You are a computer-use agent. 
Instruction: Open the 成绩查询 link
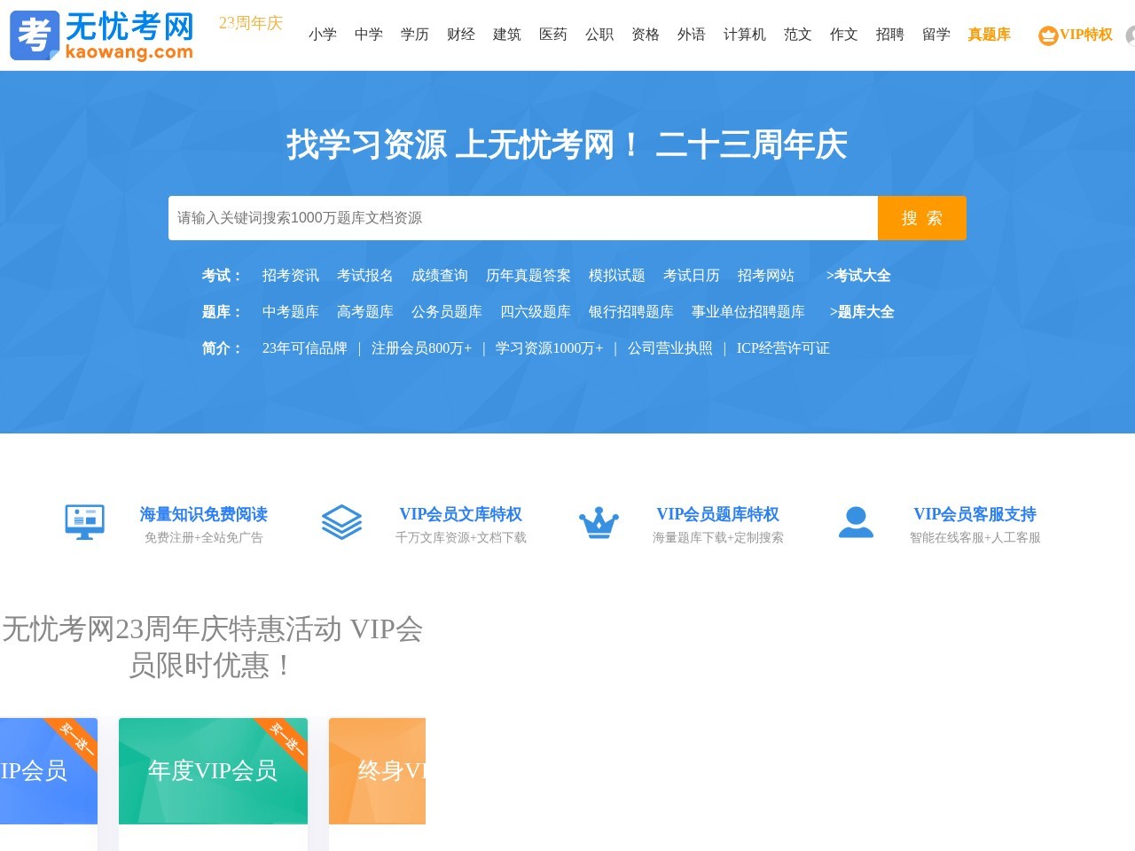point(441,276)
